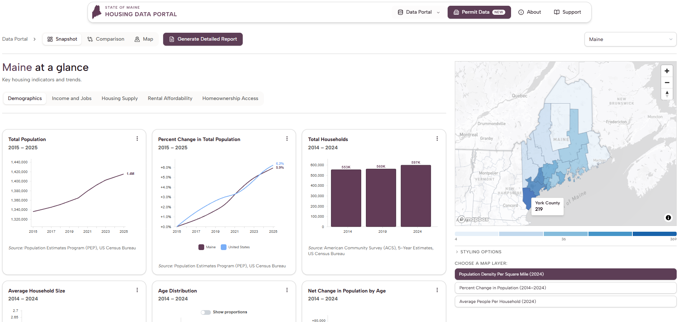
Task: Click the About info circle icon
Action: coord(521,12)
